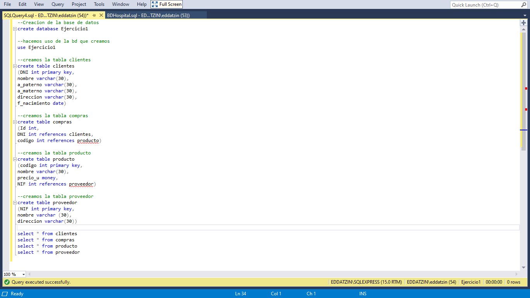
Task: Open the Window menu
Action: point(121,4)
